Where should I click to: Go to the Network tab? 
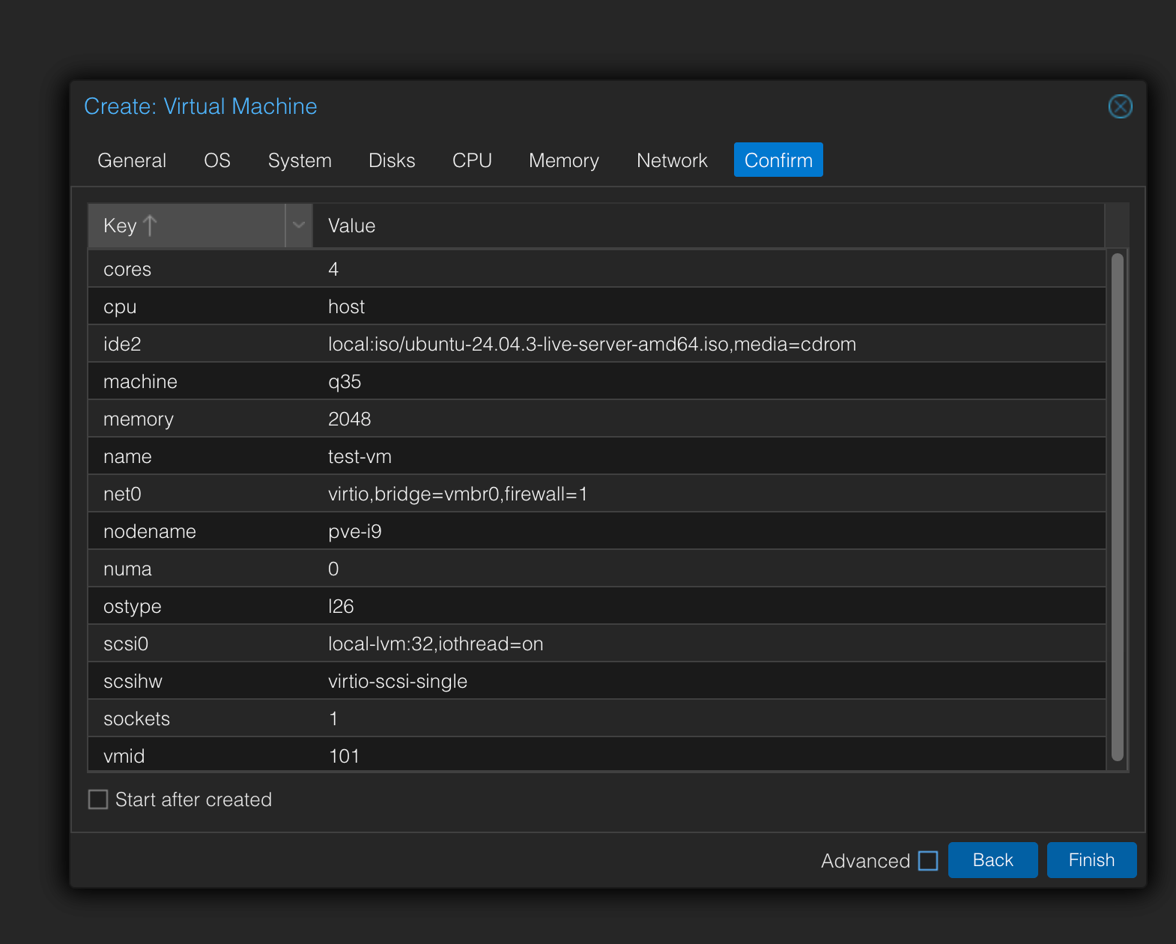(672, 160)
